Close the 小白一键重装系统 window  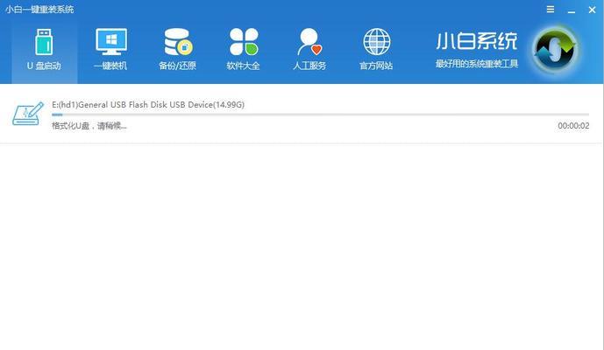coord(592,10)
